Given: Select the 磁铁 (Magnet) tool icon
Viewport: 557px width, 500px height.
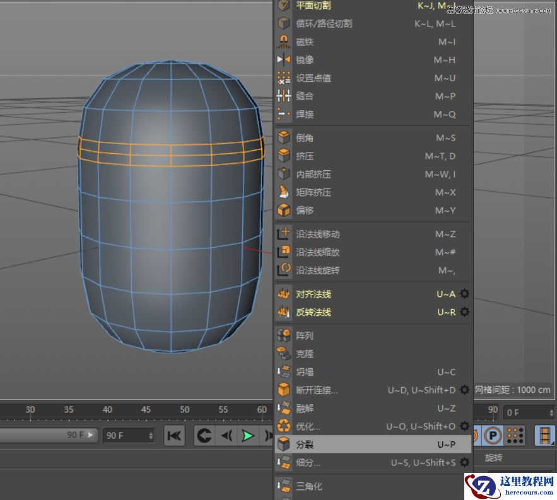Looking at the screenshot, I should tap(284, 42).
